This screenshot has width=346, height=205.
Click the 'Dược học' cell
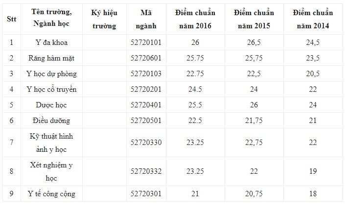51,105
